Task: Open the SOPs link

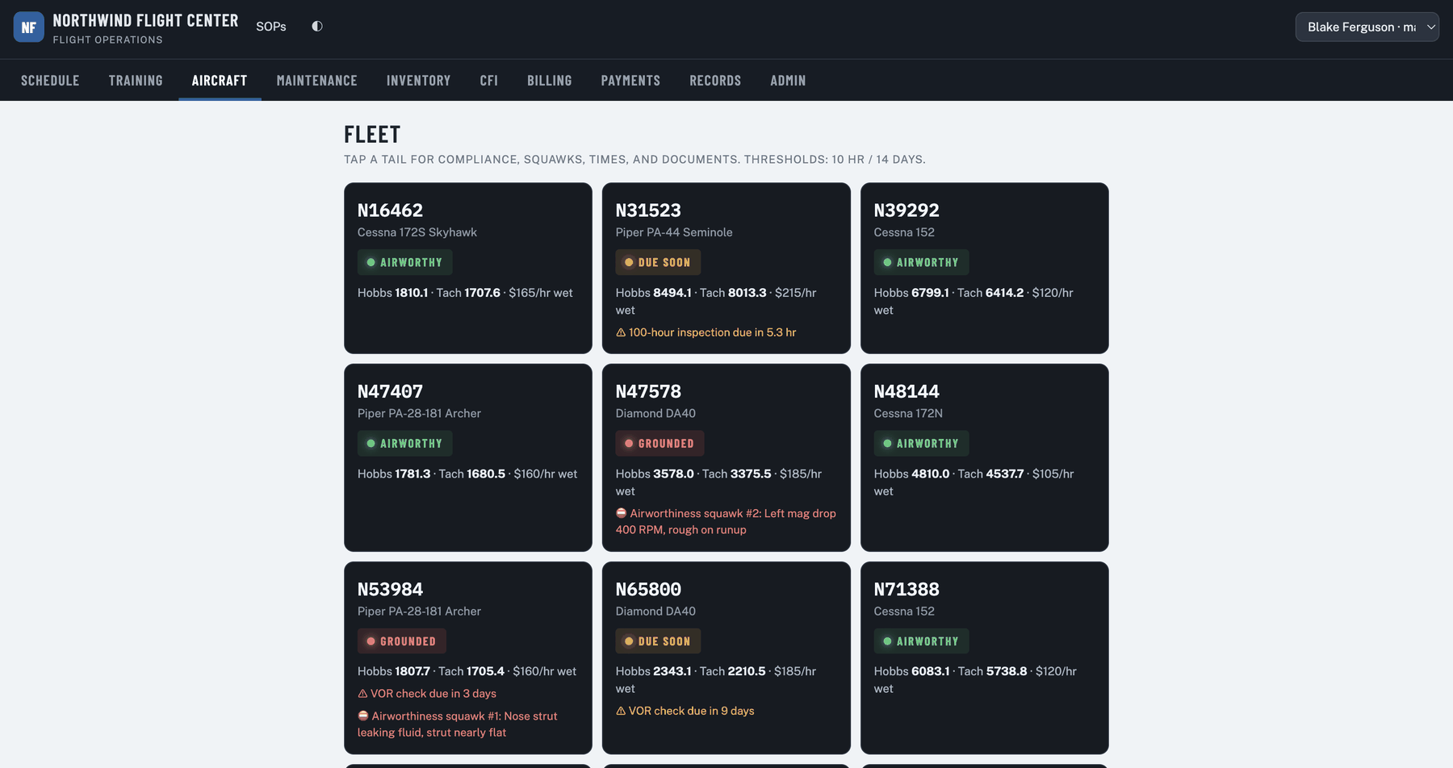Action: point(271,27)
